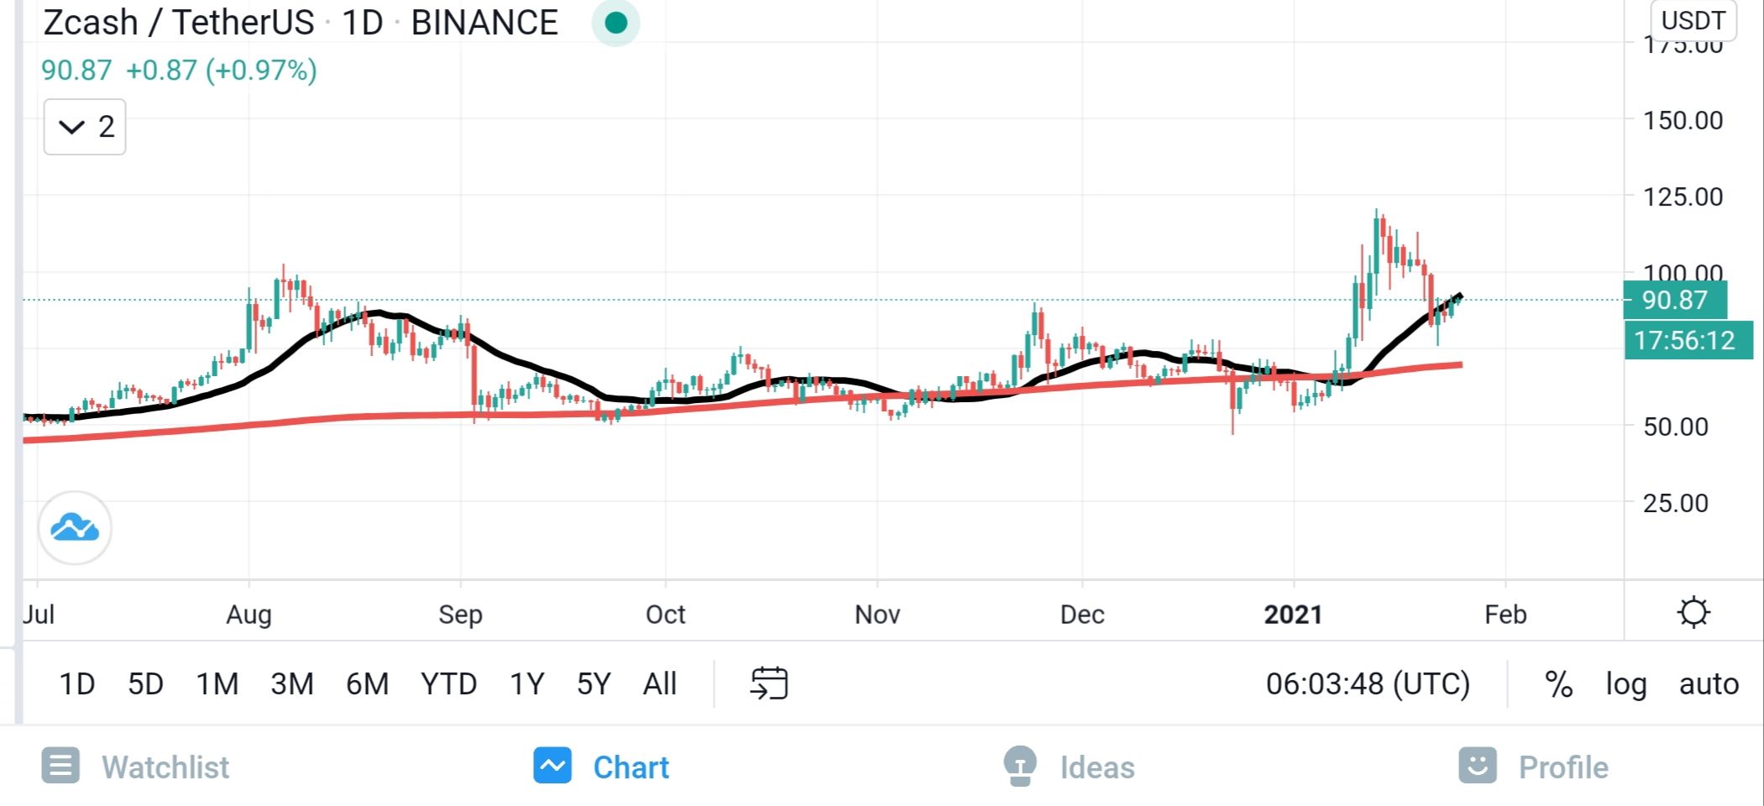Toggle log scale mode
The width and height of the screenshot is (1764, 806).
coord(1625,684)
